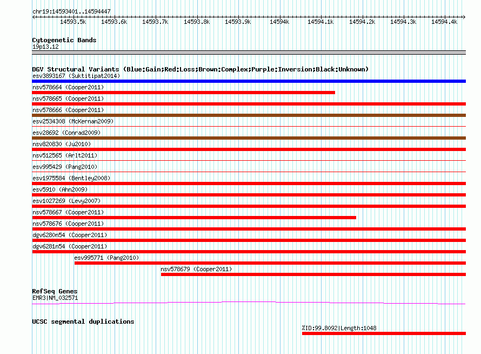Open esv1975584 (Bentley2008) variant

pos(71,178)
